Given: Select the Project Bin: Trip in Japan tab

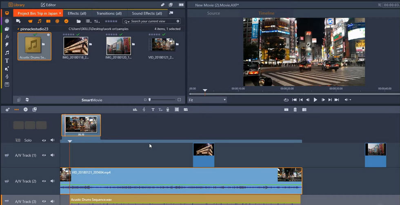Looking at the screenshot, I should click(x=38, y=13).
